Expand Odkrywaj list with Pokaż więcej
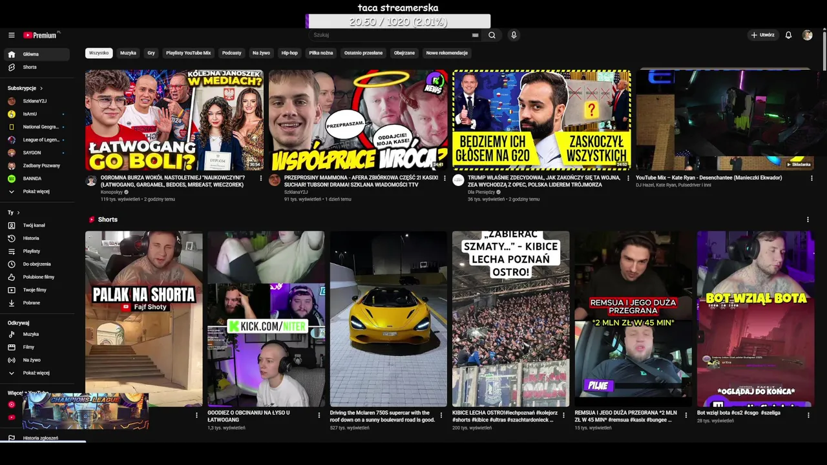827x465 pixels. point(37,373)
